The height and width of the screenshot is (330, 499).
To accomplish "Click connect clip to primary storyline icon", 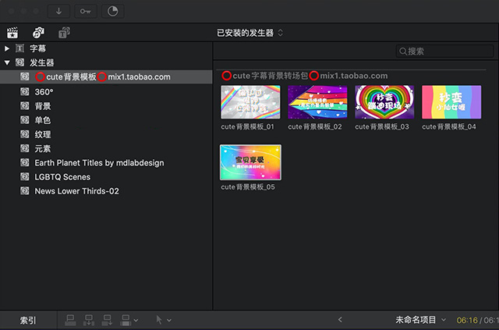I will click(x=70, y=320).
